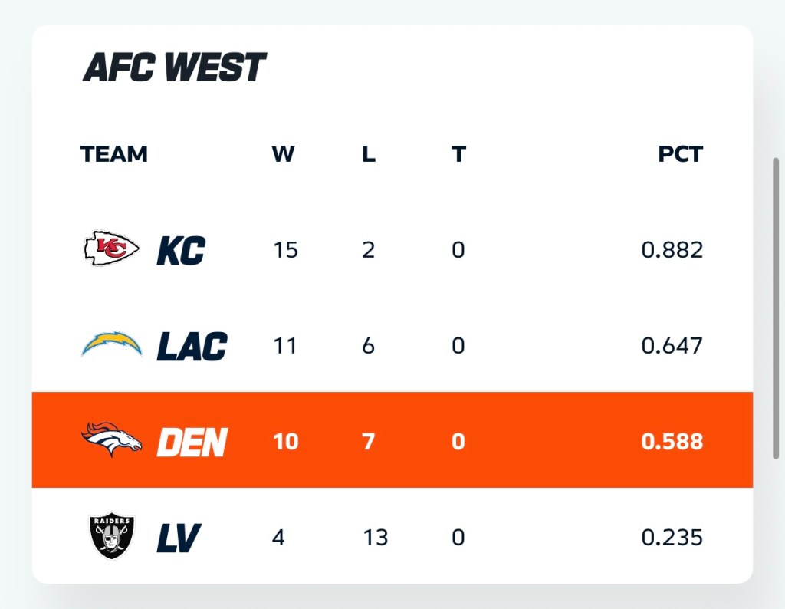The width and height of the screenshot is (785, 609).
Task: Click Kansas City's 15 wins value
Action: tap(285, 250)
